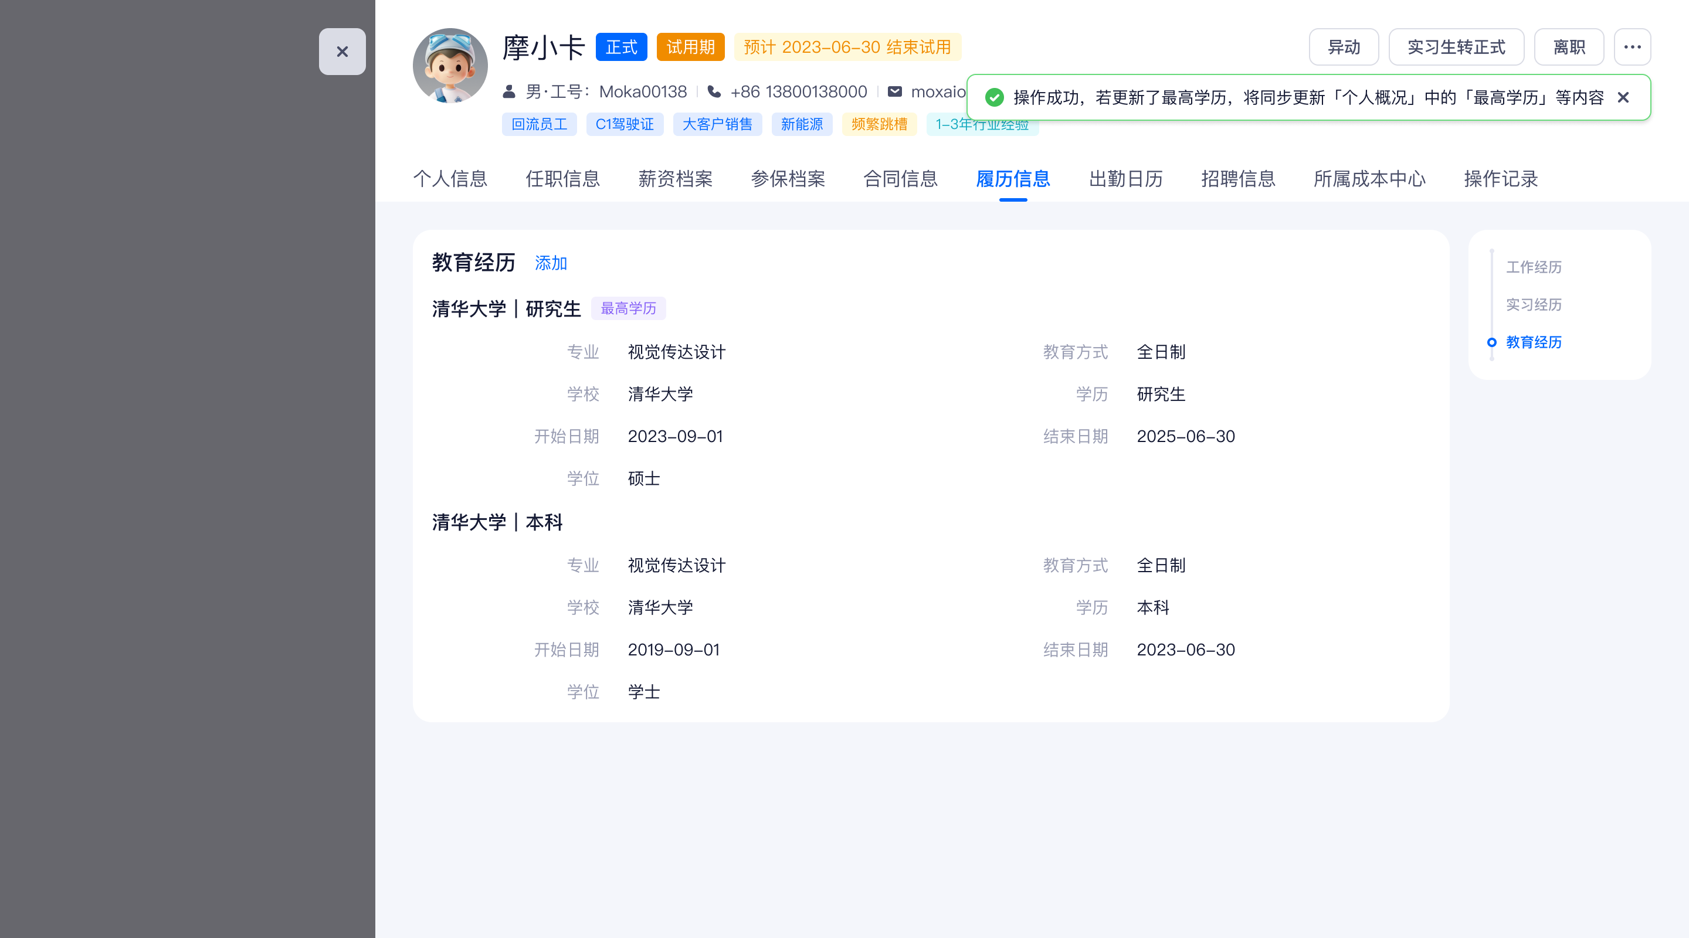
Task: Click the 实习生转正式 button
Action: click(x=1456, y=47)
